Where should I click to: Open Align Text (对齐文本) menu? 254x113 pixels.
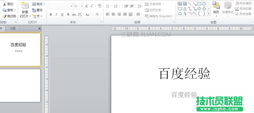tap(154, 10)
